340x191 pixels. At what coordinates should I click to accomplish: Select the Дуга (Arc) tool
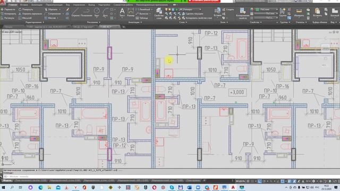(x=105, y=12)
